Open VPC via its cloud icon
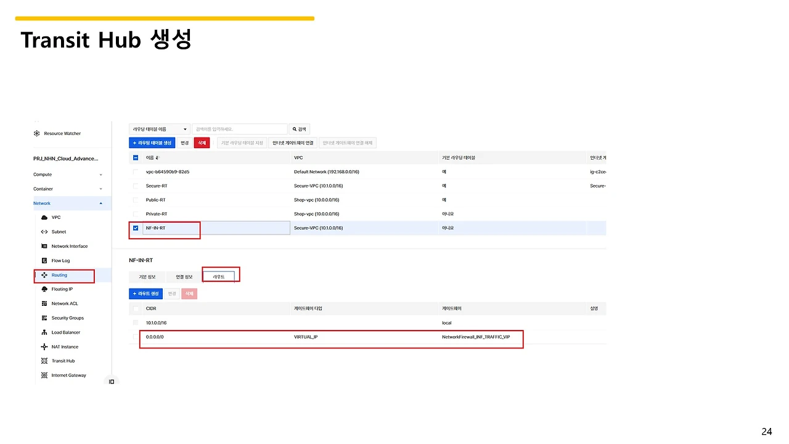Screen dimensions: 789x444 44,218
